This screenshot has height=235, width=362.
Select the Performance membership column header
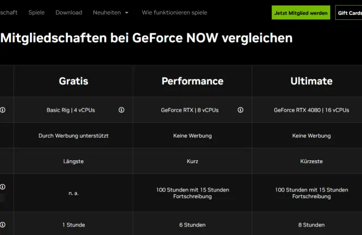pyautogui.click(x=192, y=81)
